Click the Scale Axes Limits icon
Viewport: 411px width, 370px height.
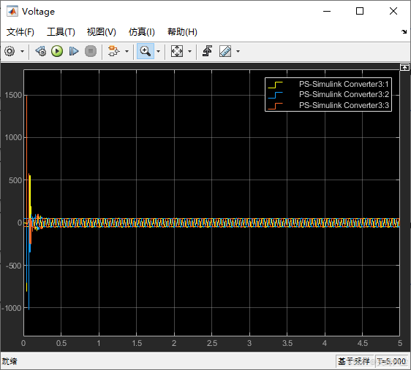click(177, 51)
